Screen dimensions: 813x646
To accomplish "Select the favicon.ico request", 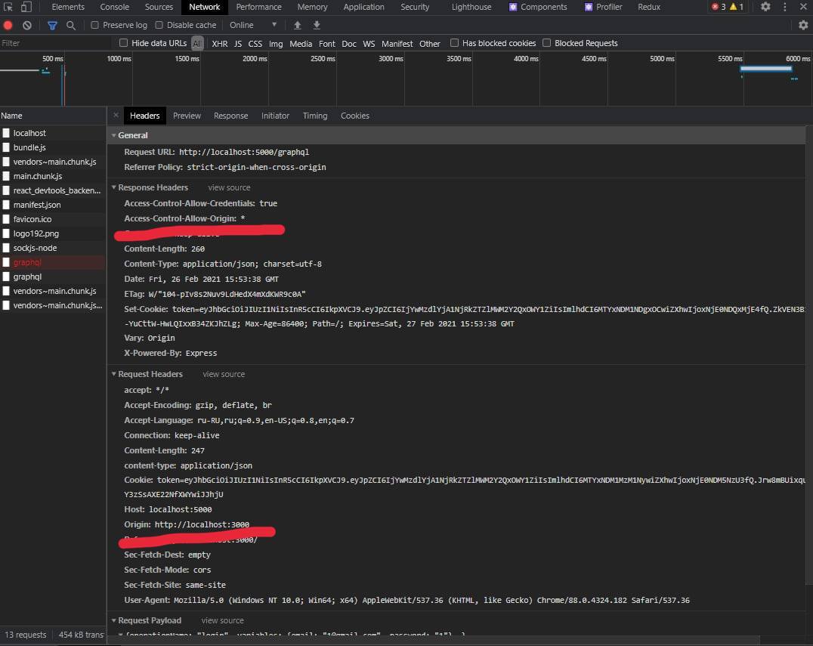I will (x=53, y=219).
